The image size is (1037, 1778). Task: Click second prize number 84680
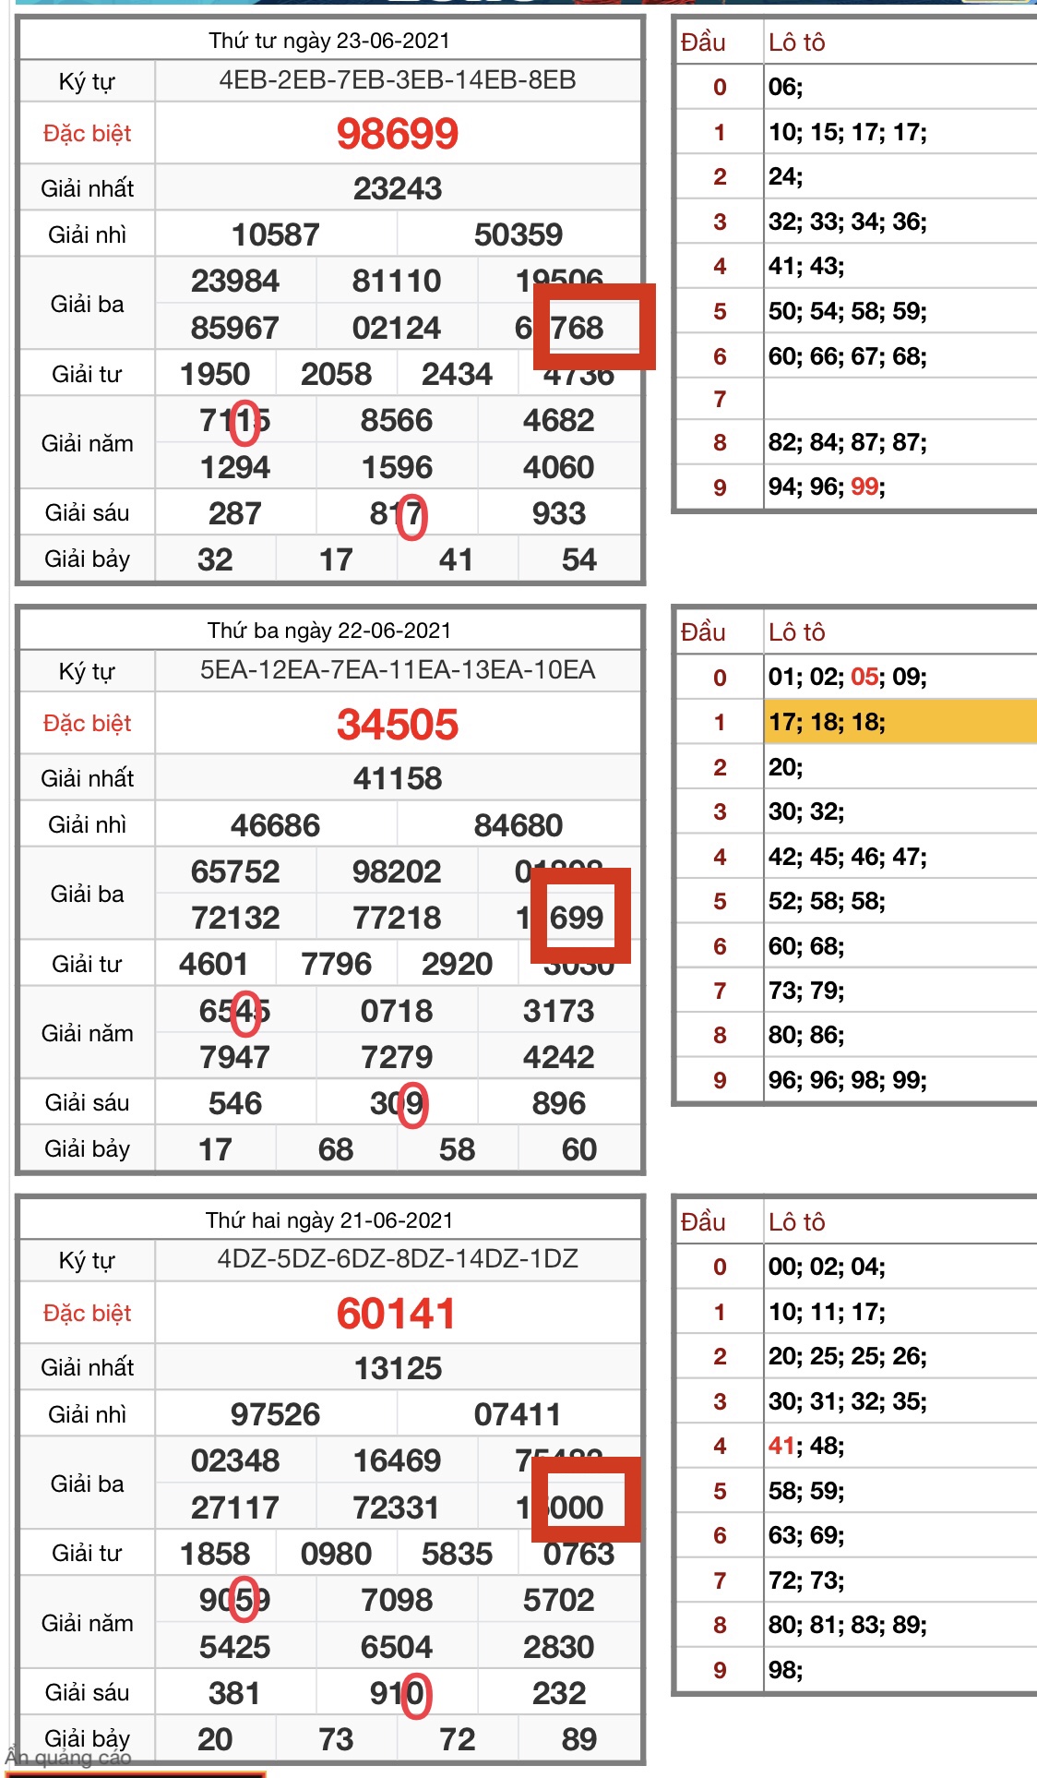point(518,825)
